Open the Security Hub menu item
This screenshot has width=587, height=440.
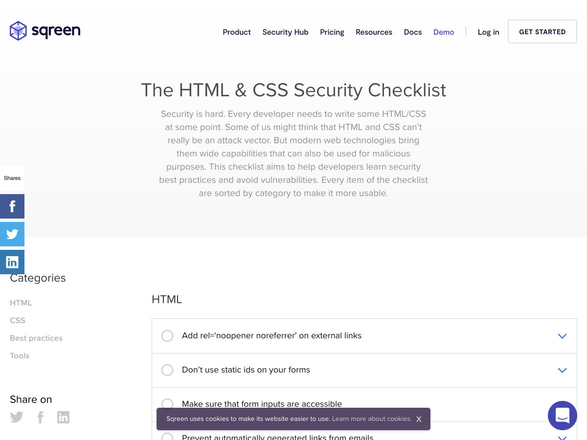(x=285, y=32)
